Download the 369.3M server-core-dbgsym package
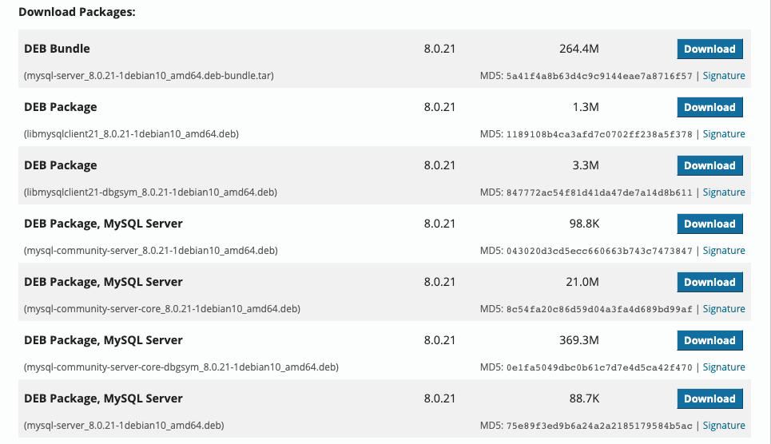The height and width of the screenshot is (444, 771). pyautogui.click(x=709, y=340)
